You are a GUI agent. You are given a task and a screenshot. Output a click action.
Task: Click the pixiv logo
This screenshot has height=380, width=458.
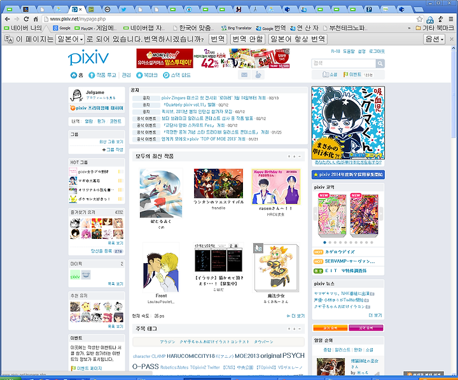coord(88,58)
